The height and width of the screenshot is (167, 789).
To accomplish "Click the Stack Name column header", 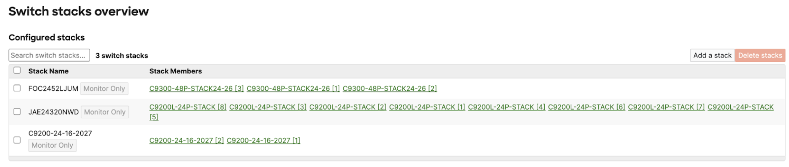I will [48, 71].
